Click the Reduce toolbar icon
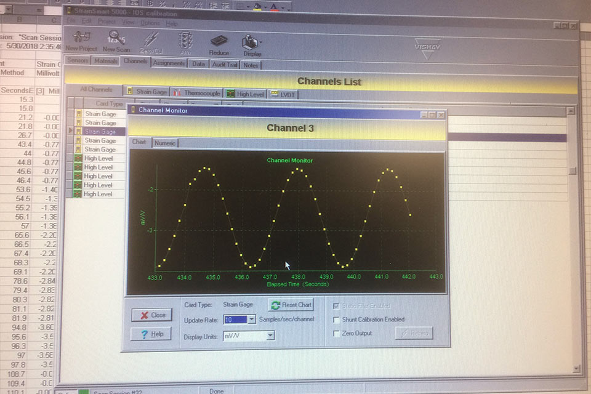591x394 pixels. (x=219, y=43)
